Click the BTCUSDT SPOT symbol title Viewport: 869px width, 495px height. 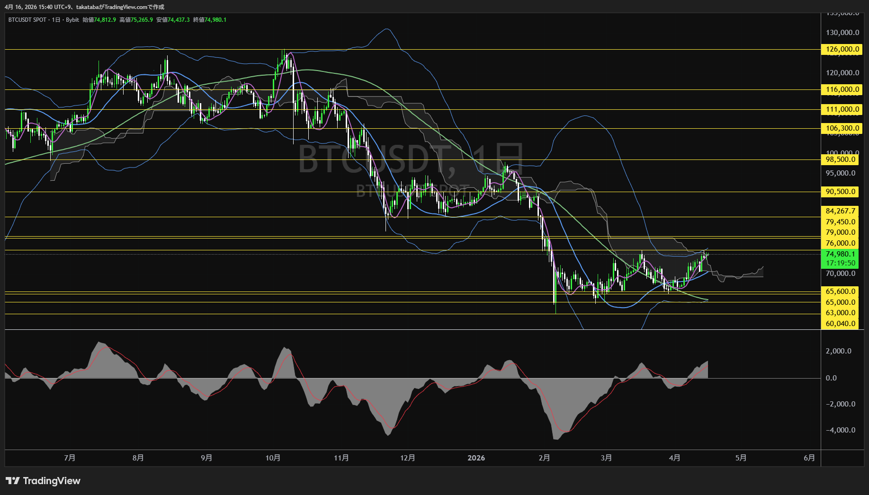click(x=27, y=20)
